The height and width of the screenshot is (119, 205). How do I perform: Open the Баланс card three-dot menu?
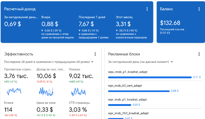(199, 9)
